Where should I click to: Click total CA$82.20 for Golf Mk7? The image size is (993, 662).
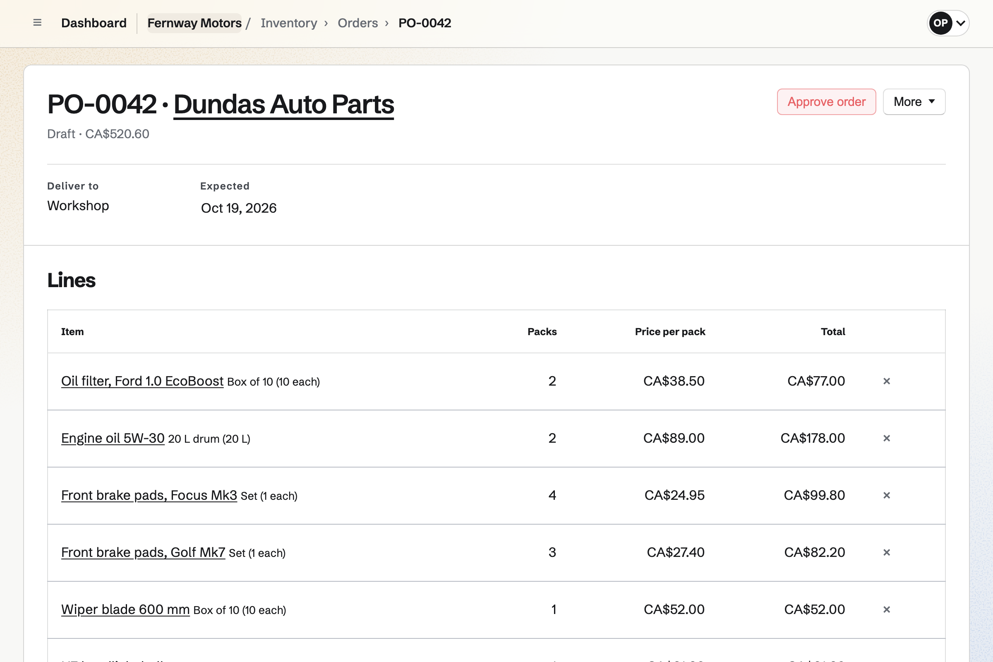(x=814, y=552)
